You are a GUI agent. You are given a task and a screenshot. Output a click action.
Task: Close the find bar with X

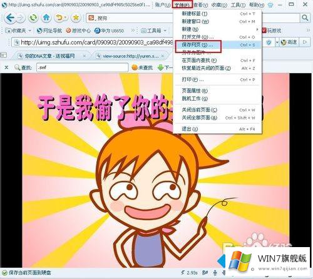pos(6,68)
